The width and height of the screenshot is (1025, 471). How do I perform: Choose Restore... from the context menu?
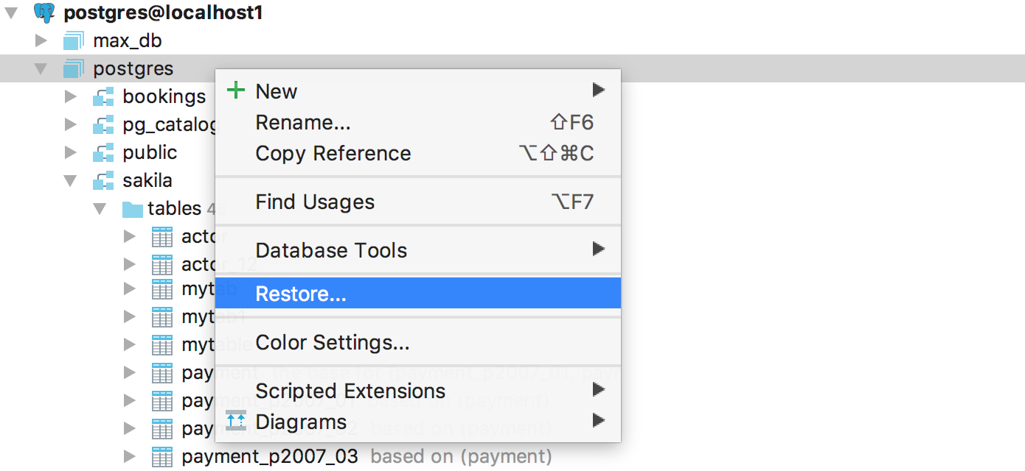pyautogui.click(x=301, y=294)
